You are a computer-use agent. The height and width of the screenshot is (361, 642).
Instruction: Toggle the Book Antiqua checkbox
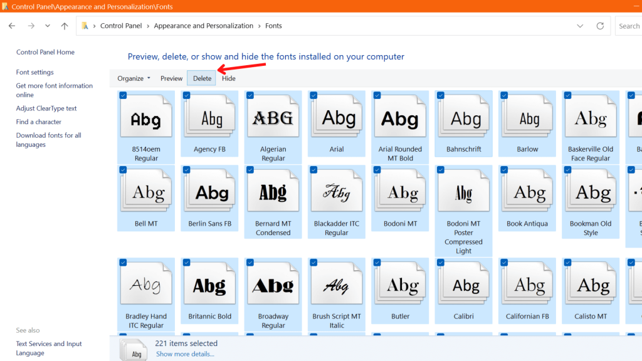coord(504,170)
